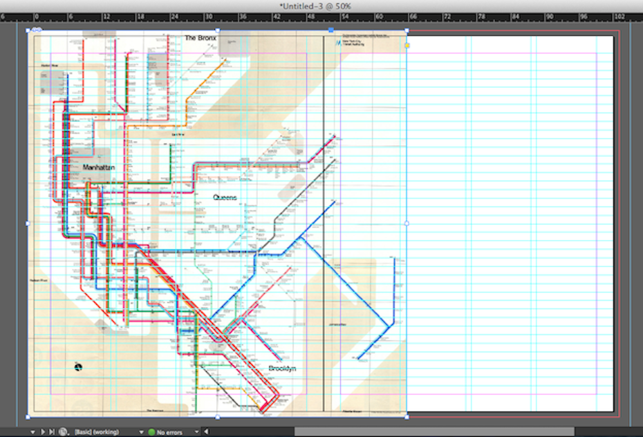Jump to last page using status bar arrow
The width and height of the screenshot is (643, 437).
[51, 431]
